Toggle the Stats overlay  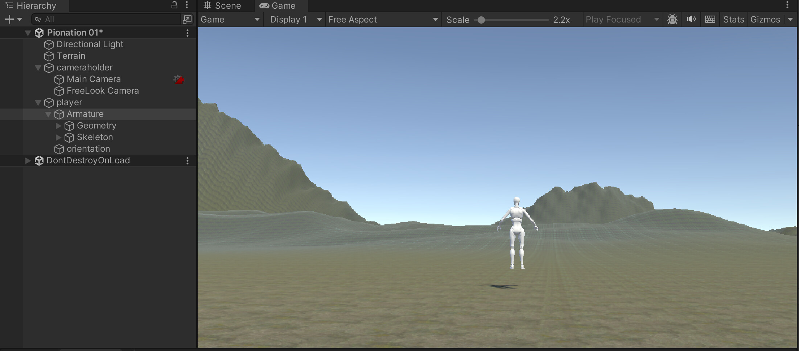click(x=733, y=19)
